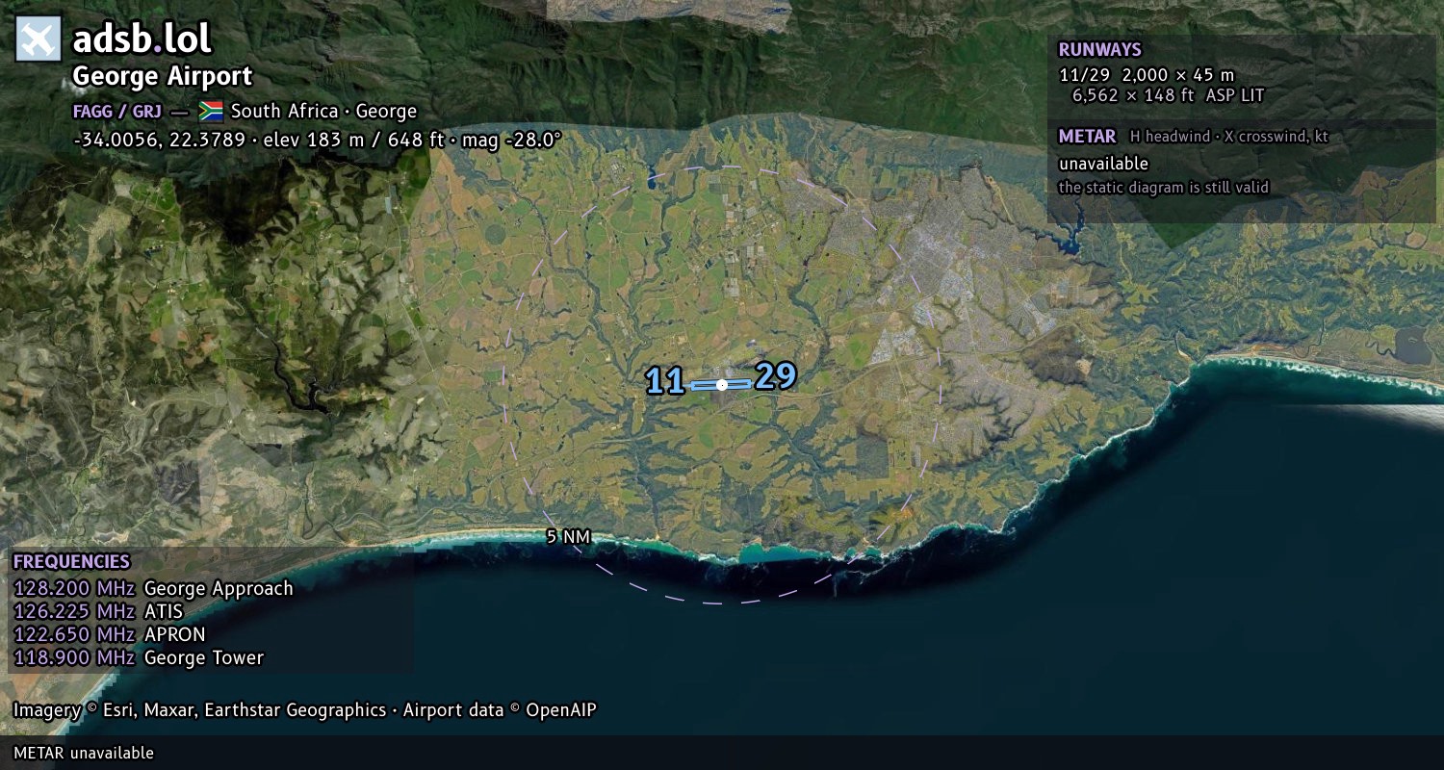
Task: Click the FREQUENCIES panel heading
Action: pos(71,562)
